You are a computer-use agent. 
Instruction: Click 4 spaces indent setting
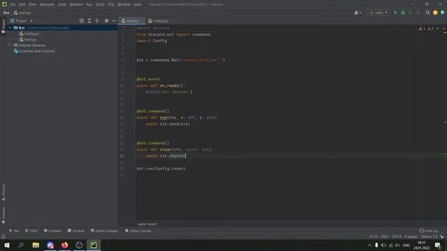point(411,236)
